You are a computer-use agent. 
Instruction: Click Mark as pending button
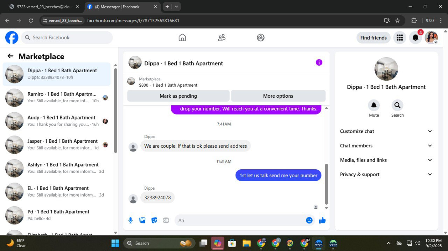(178, 96)
